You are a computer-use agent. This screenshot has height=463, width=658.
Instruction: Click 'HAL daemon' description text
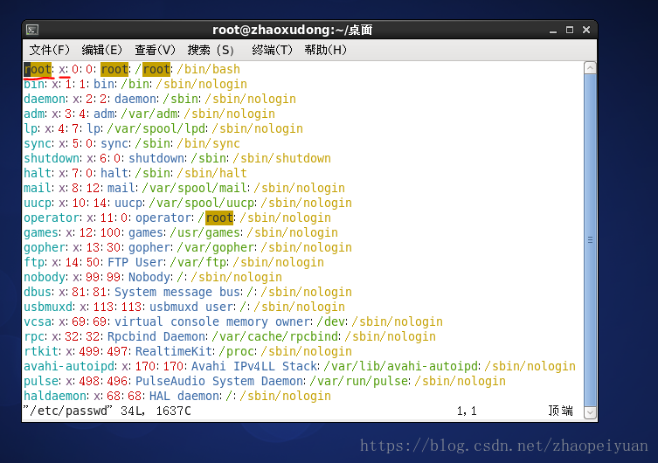(184, 396)
